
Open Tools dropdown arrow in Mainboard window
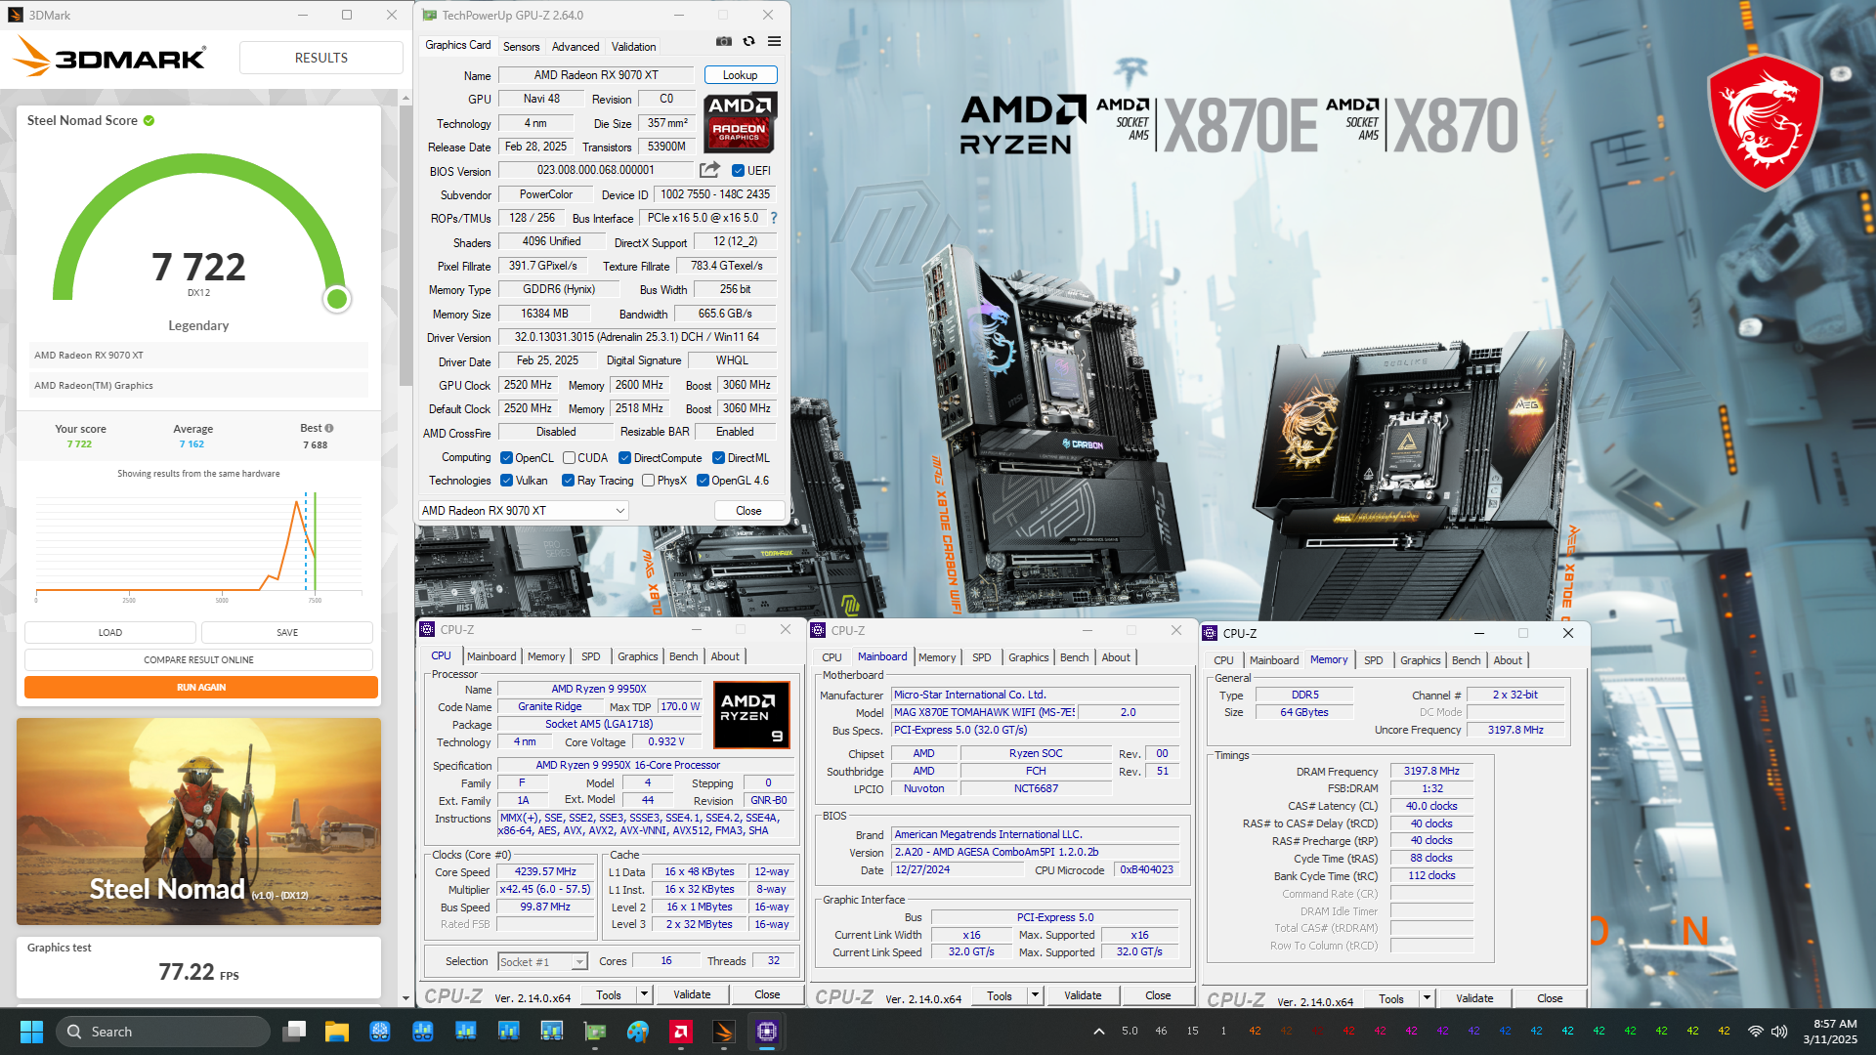point(1035,995)
